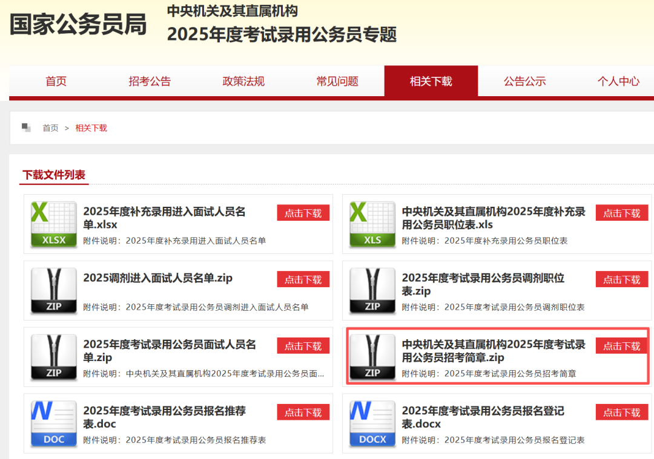
Task: Click ZIP icon for 2025调剂进入面试人员名单
Action: [54, 291]
